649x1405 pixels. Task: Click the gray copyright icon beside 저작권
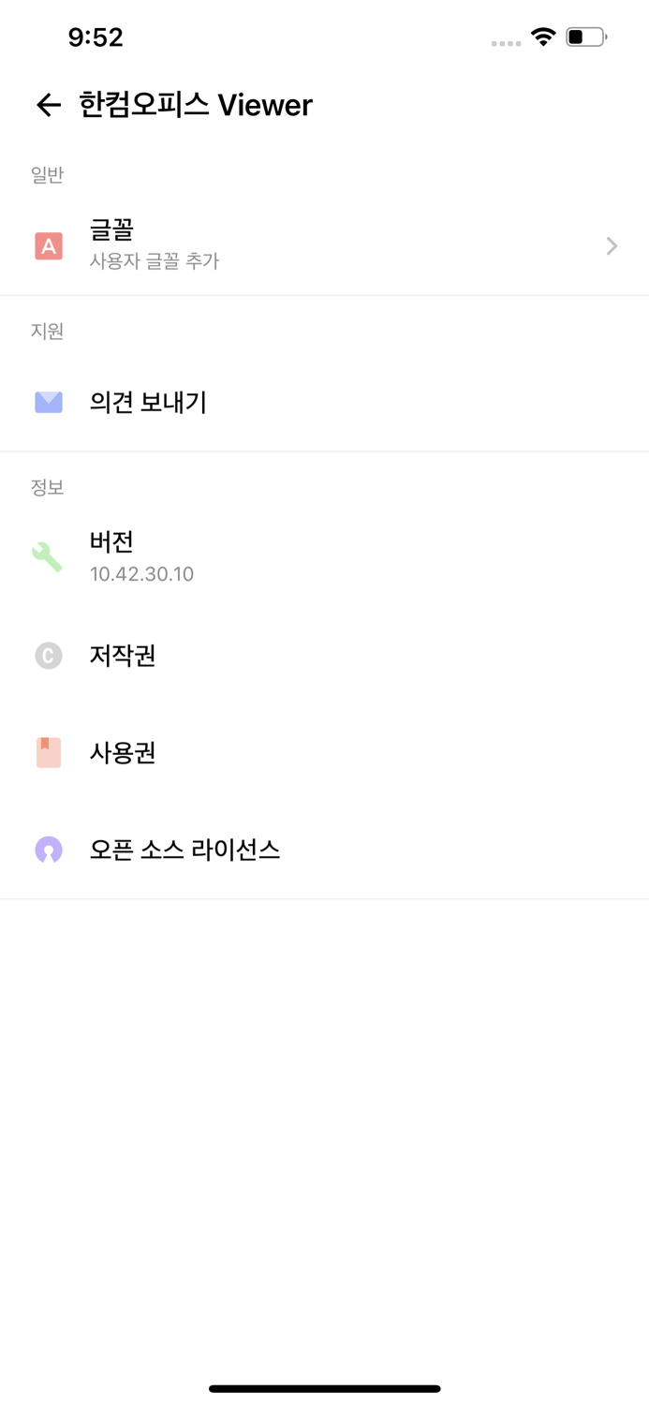pos(48,656)
